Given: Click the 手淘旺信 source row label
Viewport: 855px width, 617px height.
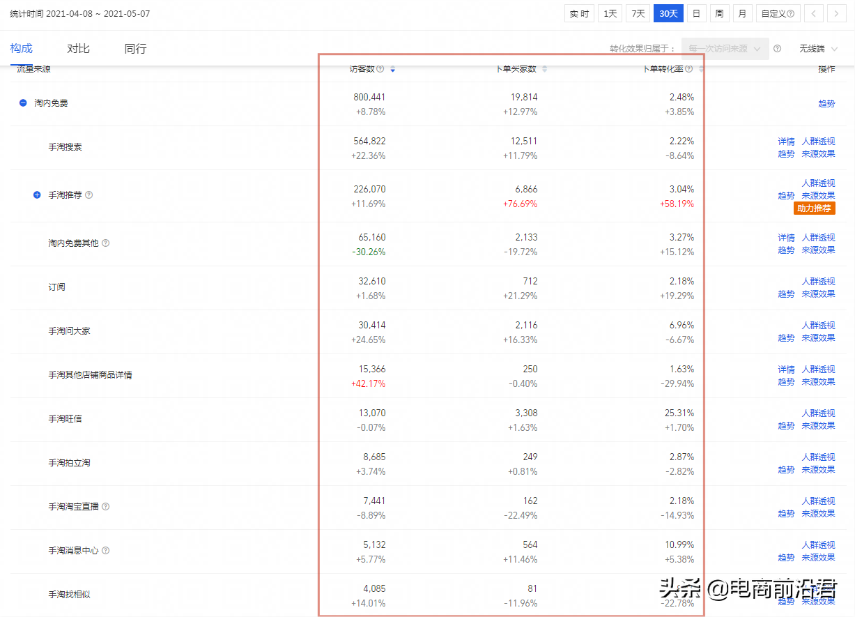Looking at the screenshot, I should tap(65, 419).
